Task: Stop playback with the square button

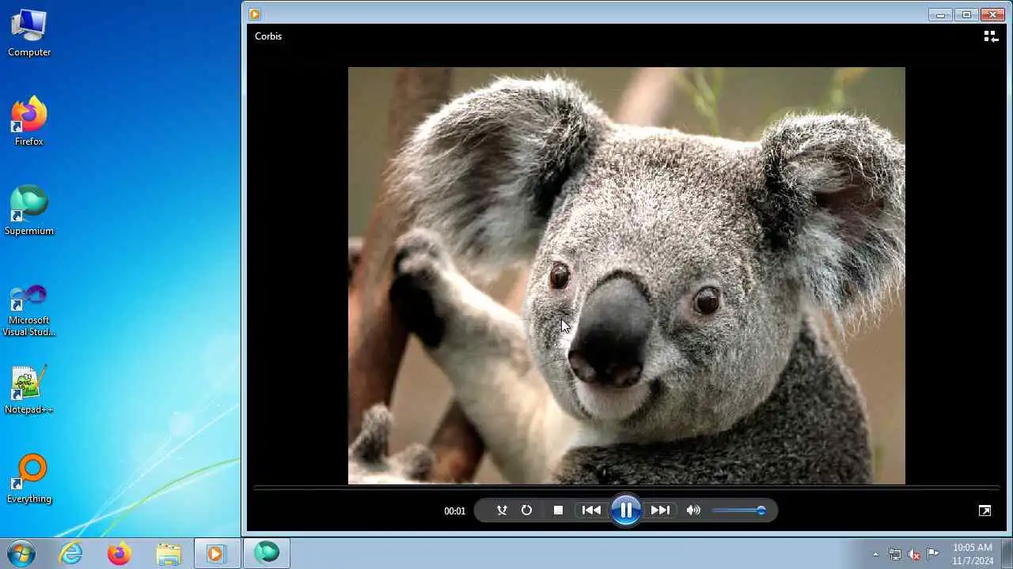Action: (558, 511)
